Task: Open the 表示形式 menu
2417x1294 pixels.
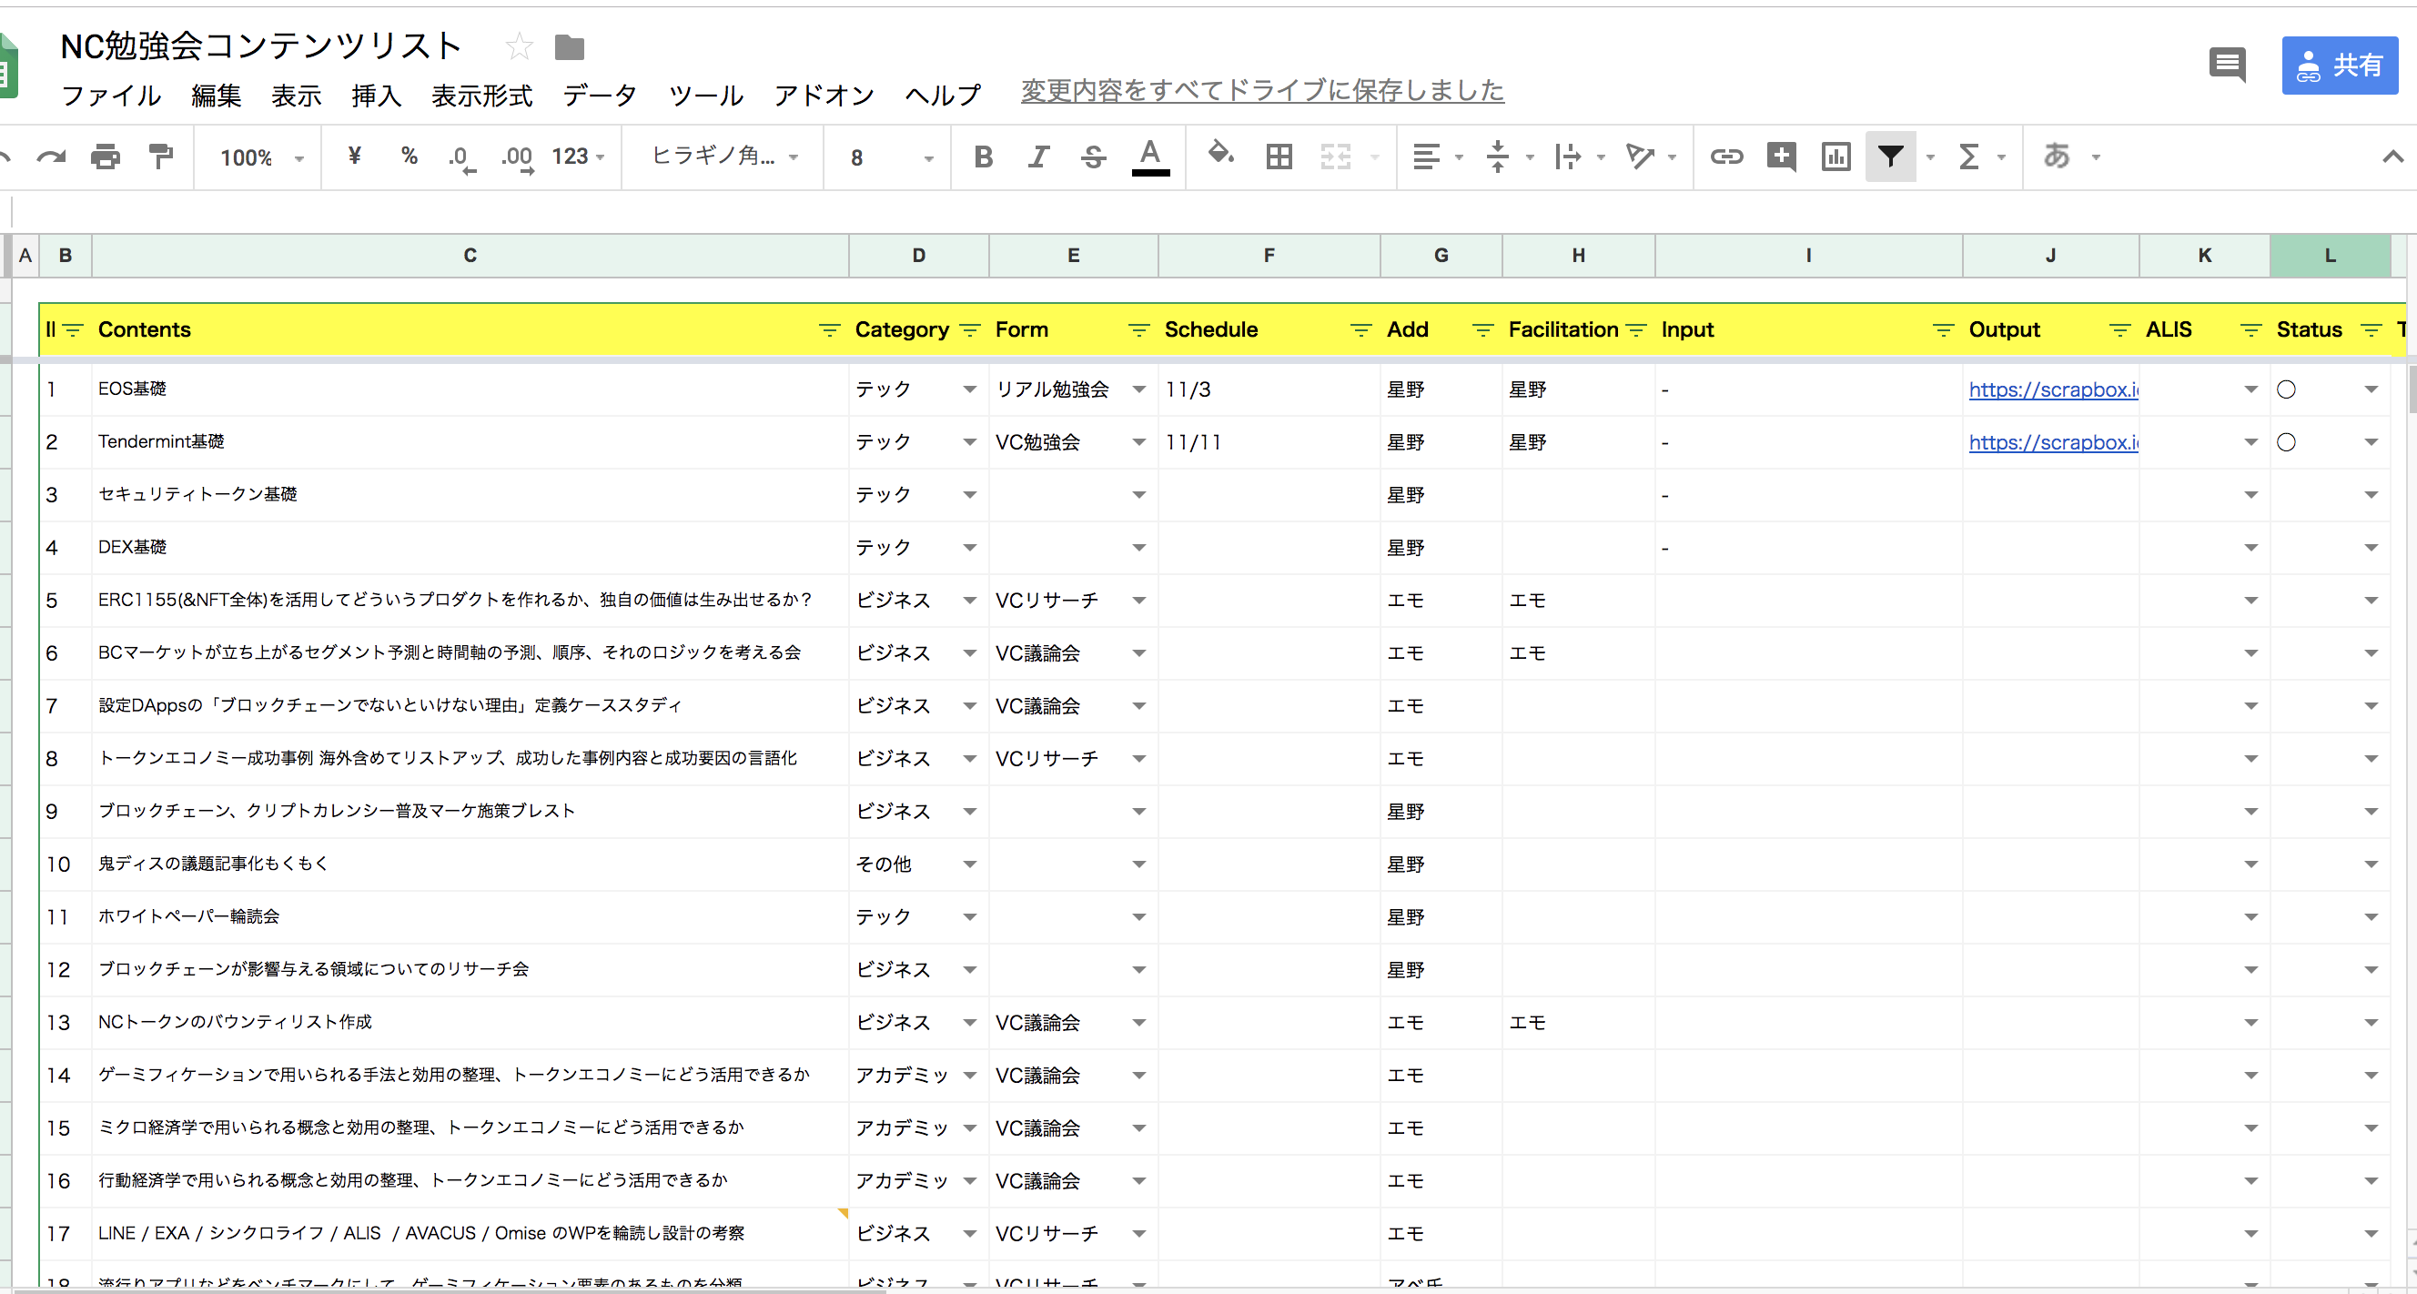Action: pyautogui.click(x=481, y=95)
